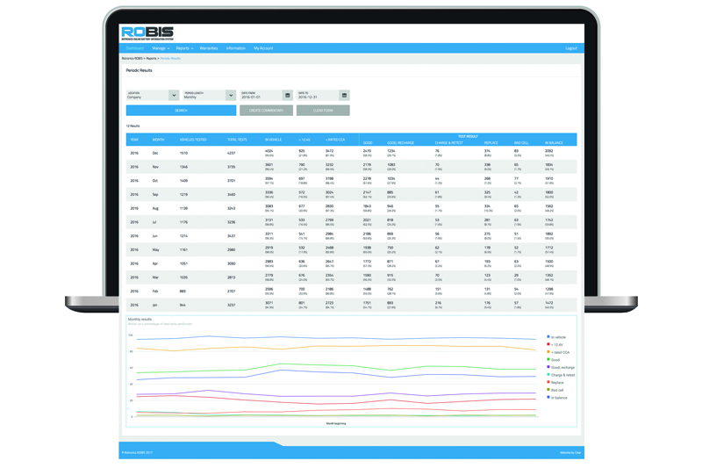Screen dimensions: 702x468
Task: Open the Date From calendar picker
Action: tap(287, 95)
